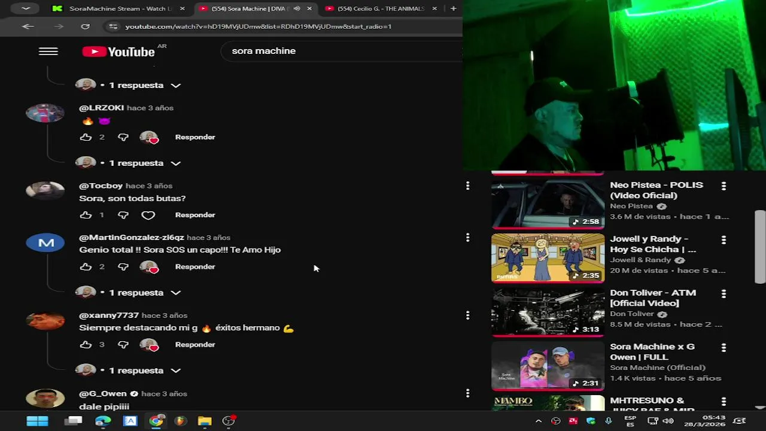Viewport: 766px width, 431px height.
Task: Dislike the comment by @LRZOKI
Action: tap(123, 137)
